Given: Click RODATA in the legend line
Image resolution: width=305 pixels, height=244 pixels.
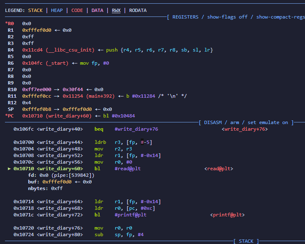Looking at the screenshot, I should [x=138, y=10].
